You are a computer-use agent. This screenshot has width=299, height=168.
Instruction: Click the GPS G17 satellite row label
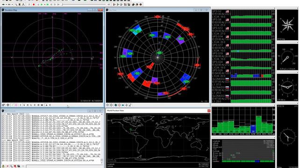click(x=217, y=45)
